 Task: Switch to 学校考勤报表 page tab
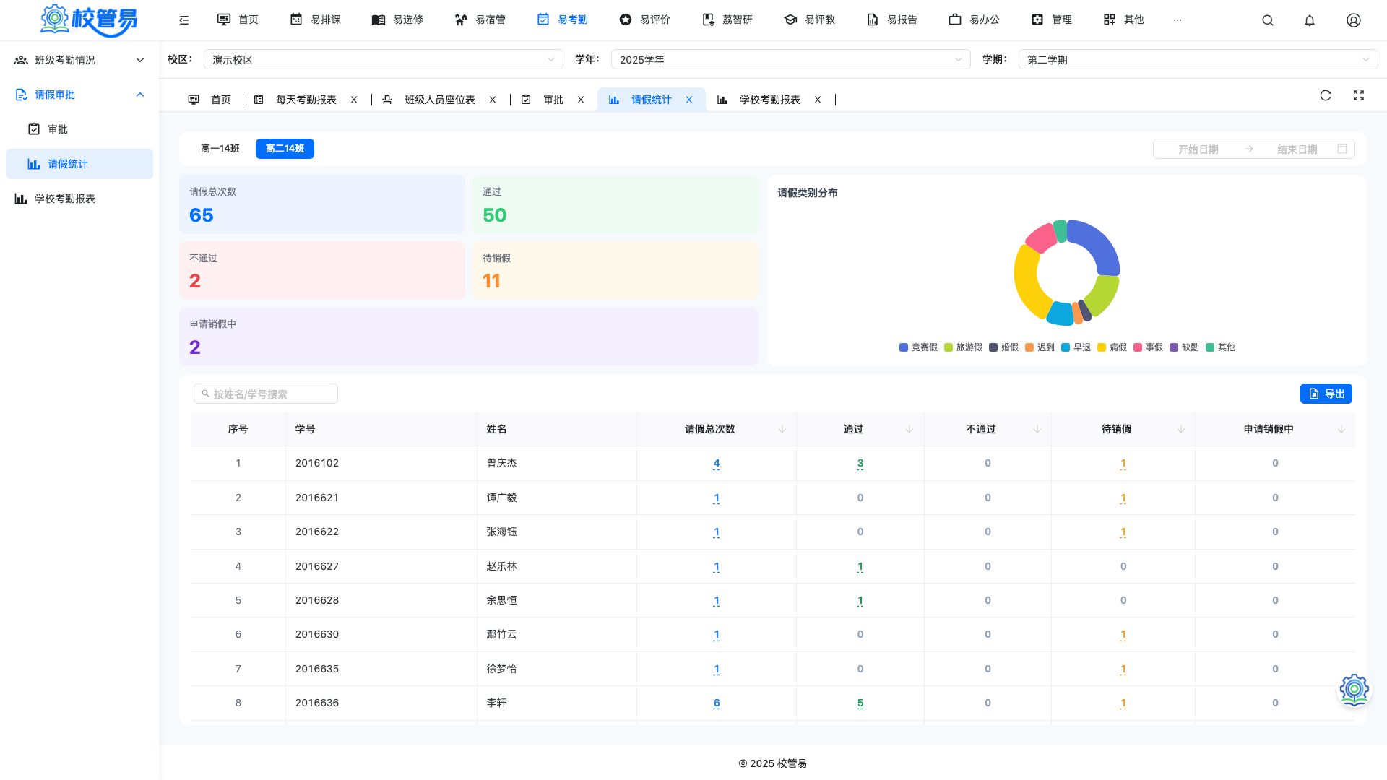(x=759, y=100)
